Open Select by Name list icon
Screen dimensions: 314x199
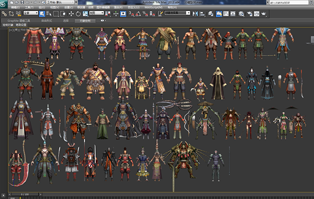click(x=49, y=14)
